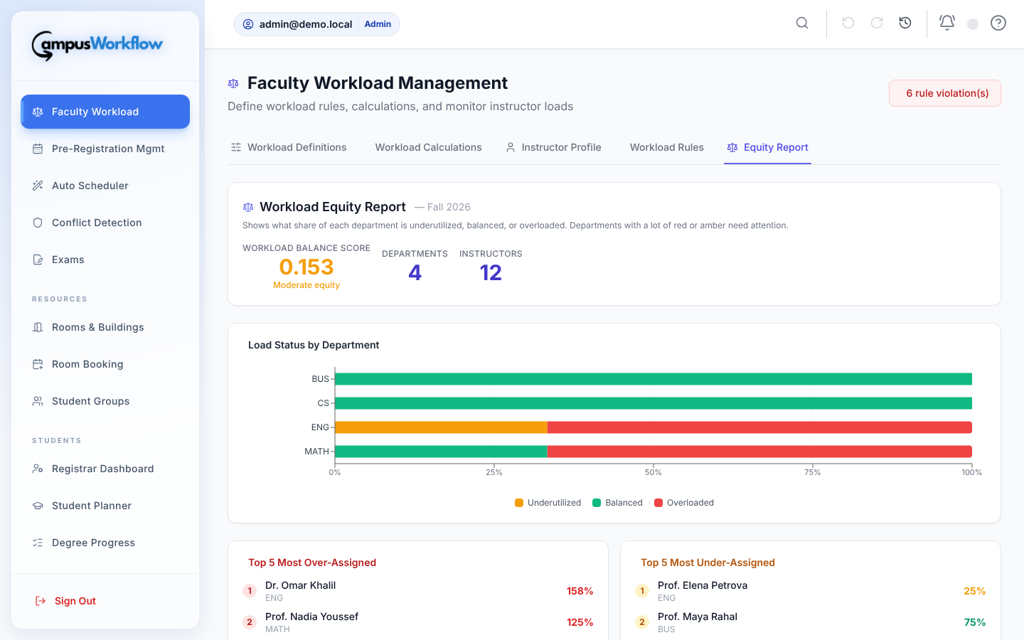Select Conflict Detection in sidebar
This screenshot has height=640, width=1024.
[x=105, y=223]
